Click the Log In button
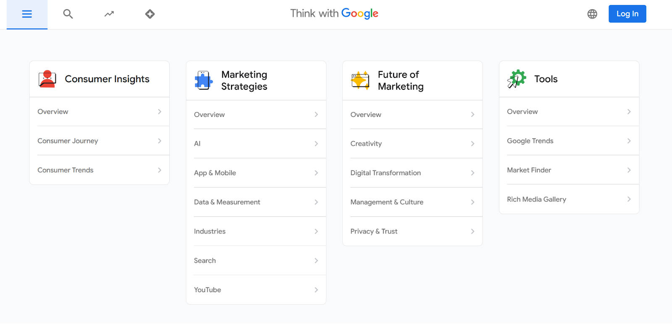 (x=627, y=14)
